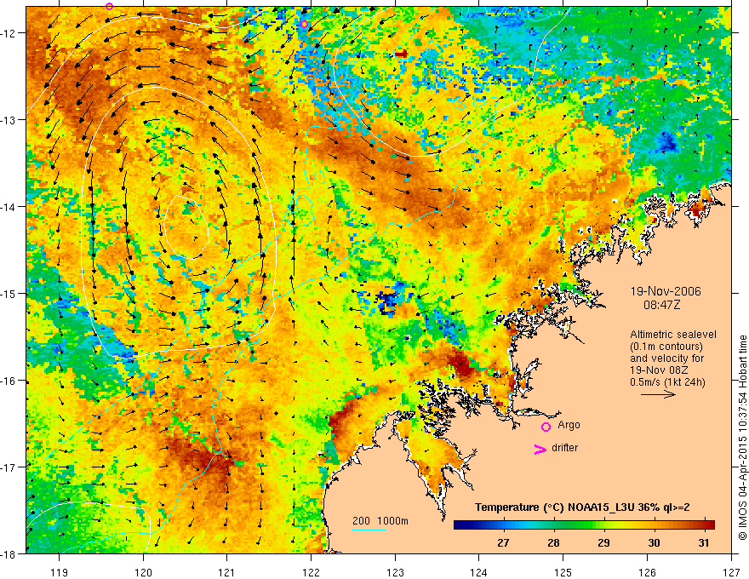Click the longitude axis label 119
This screenshot has height=579, width=749.
[x=60, y=572]
